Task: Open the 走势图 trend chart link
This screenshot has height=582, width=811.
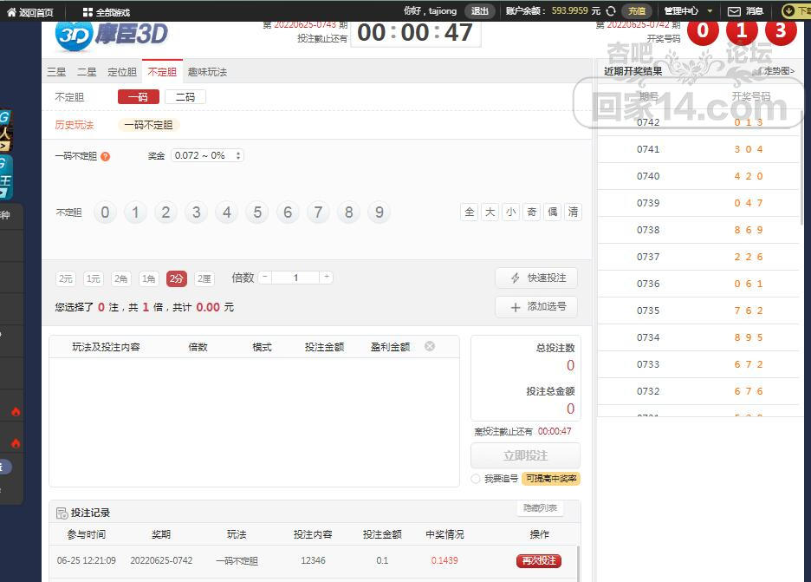Action: 776,71
